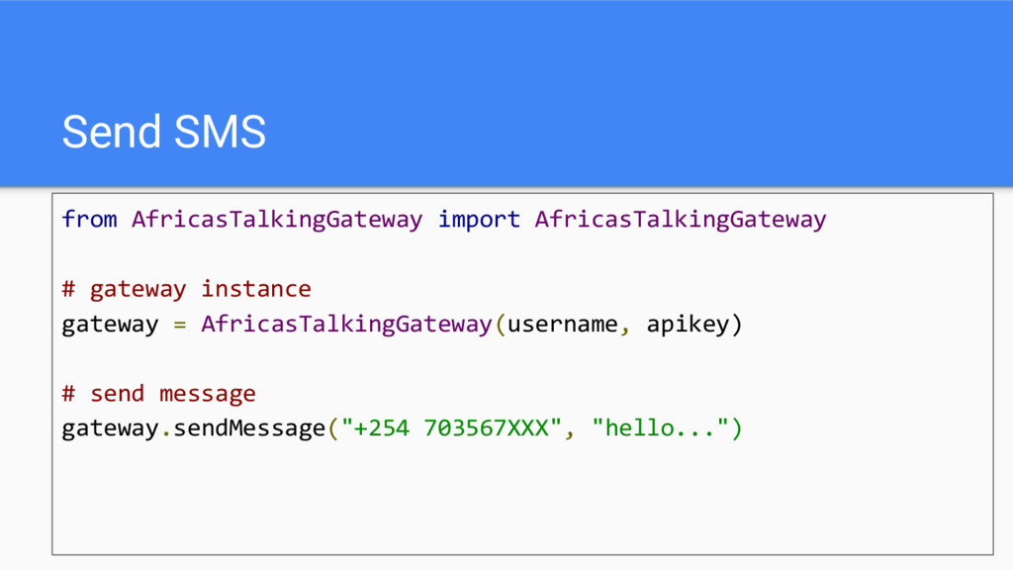The height and width of the screenshot is (570, 1013).
Task: Select the "hello..." message string
Action: 660,428
